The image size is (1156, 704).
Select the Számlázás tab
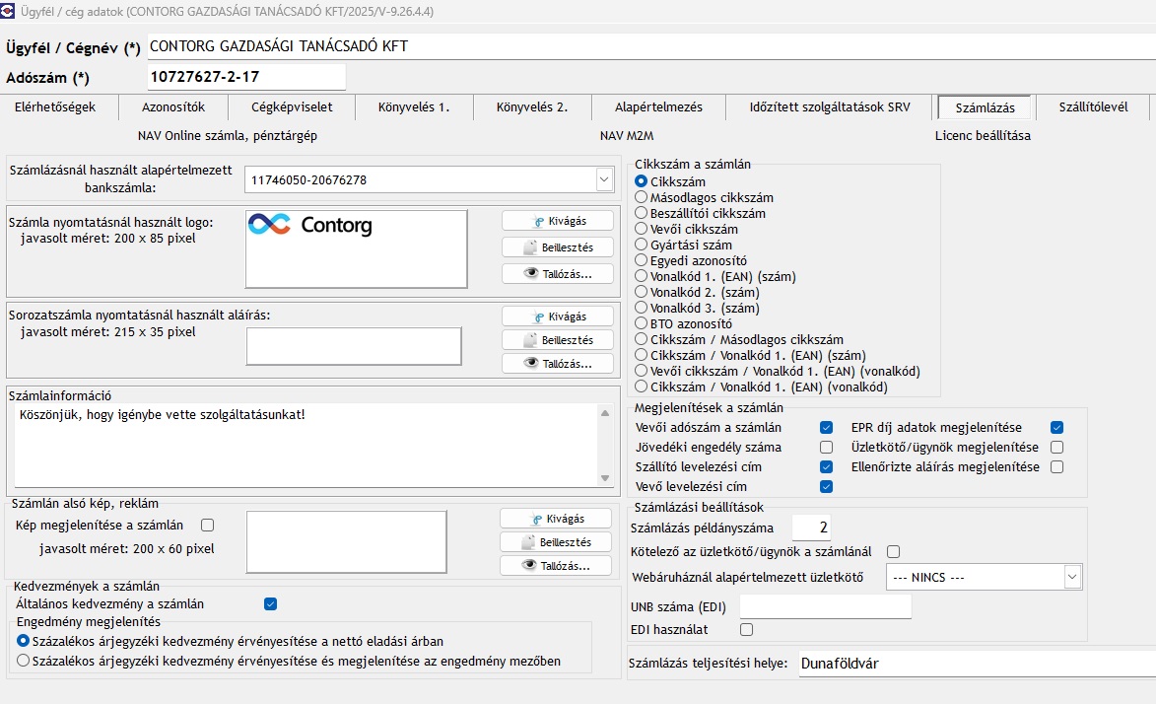[985, 107]
